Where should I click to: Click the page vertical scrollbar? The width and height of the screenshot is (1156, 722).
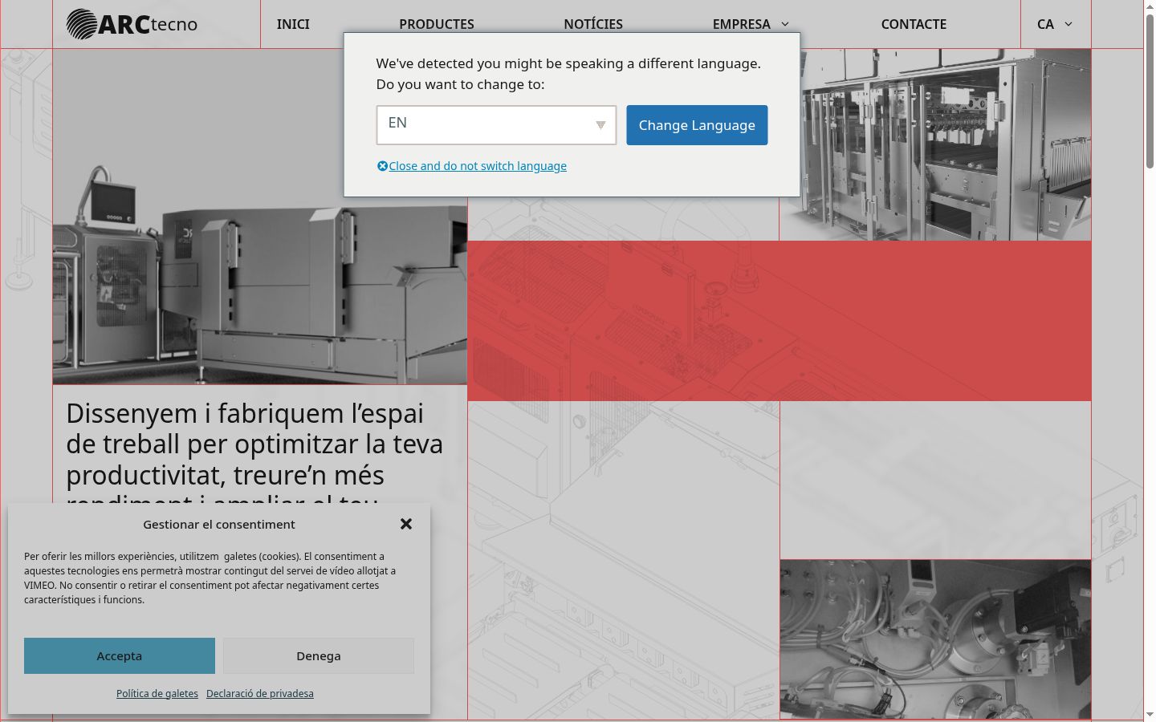coord(1150,91)
